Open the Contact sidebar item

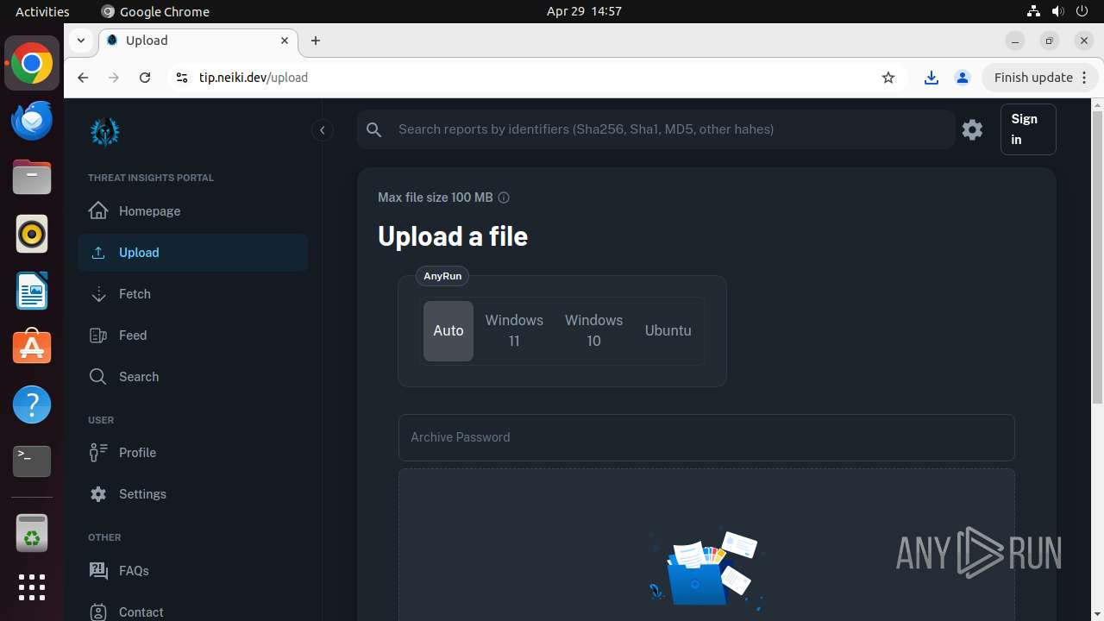click(x=193, y=612)
